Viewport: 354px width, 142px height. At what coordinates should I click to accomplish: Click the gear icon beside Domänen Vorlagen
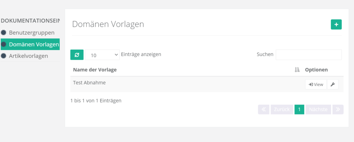(4, 44)
